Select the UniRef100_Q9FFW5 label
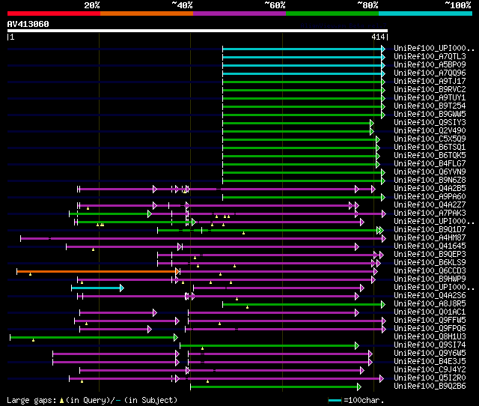This screenshot has width=479, height=406. click(x=430, y=321)
